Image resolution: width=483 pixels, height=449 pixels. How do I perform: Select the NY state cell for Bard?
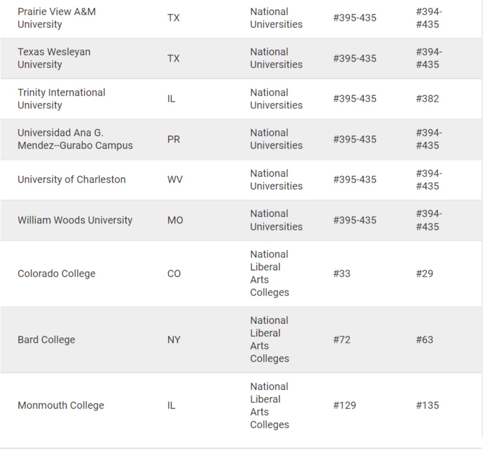coord(174,340)
